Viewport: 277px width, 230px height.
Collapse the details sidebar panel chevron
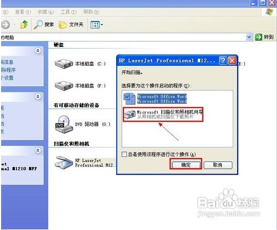tap(38, 150)
